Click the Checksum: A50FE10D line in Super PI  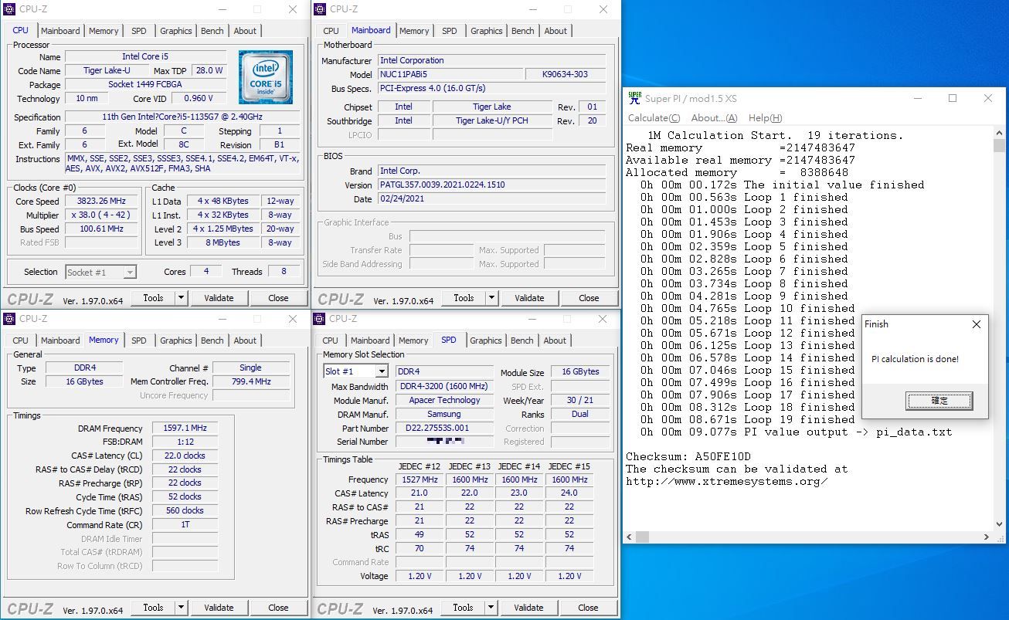tap(688, 457)
